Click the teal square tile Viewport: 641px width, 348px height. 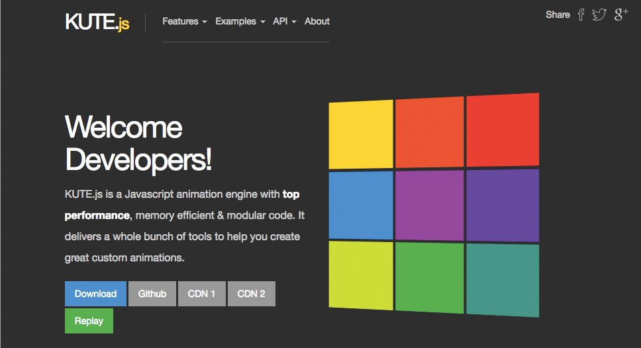point(503,281)
